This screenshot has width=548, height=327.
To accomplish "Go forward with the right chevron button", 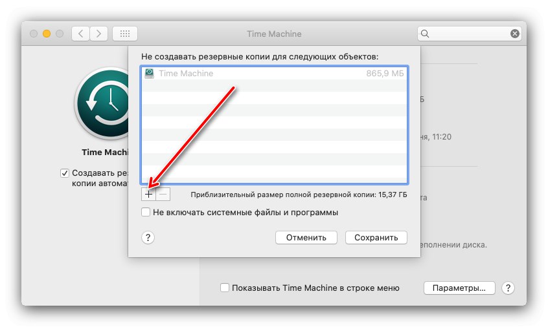I will click(x=98, y=34).
